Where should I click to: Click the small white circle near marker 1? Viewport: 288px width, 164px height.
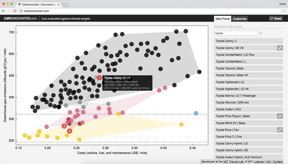[96, 77]
